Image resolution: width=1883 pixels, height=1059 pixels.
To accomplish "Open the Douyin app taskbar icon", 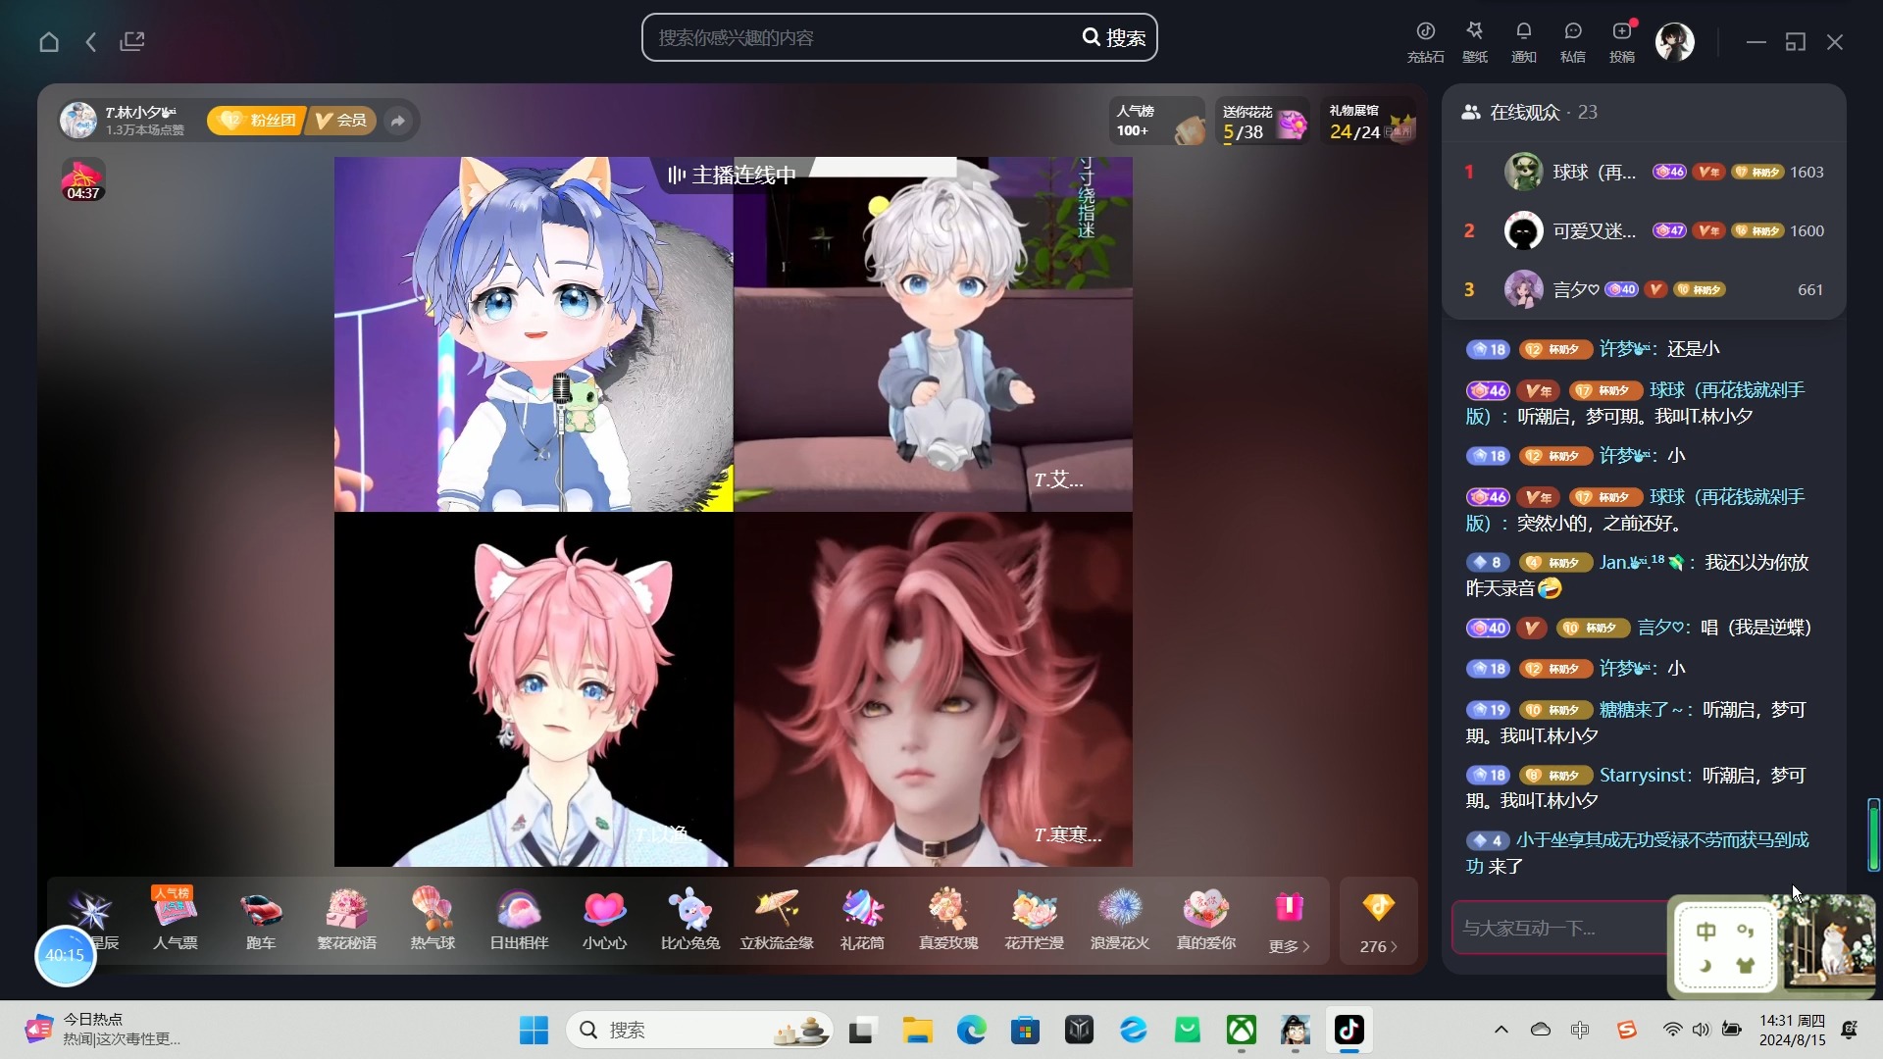I will (x=1349, y=1030).
